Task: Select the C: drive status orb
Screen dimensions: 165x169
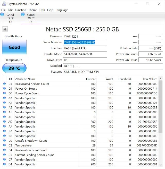Action: (x=2, y=14)
